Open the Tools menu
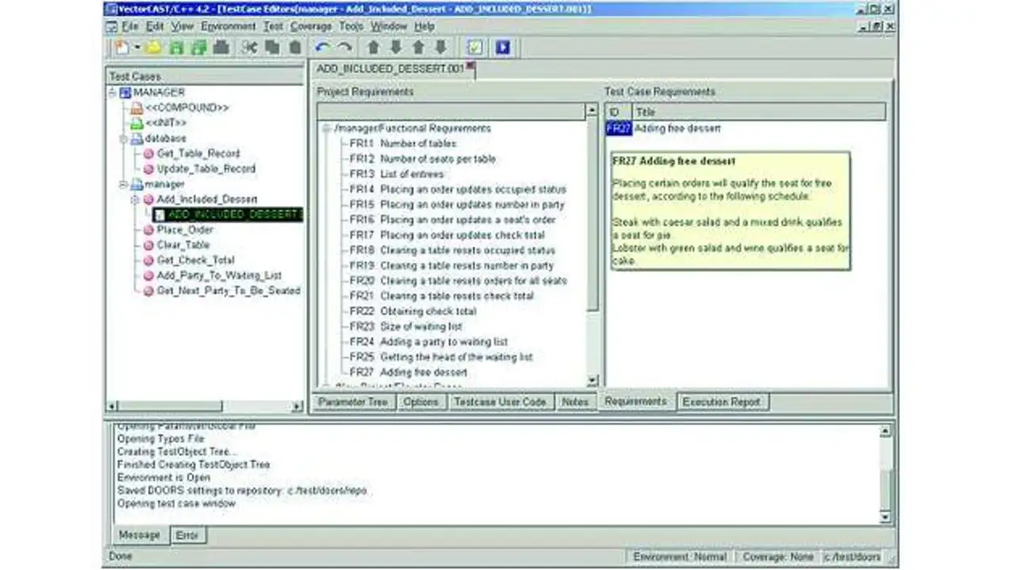The height and width of the screenshot is (570, 1014). click(351, 26)
